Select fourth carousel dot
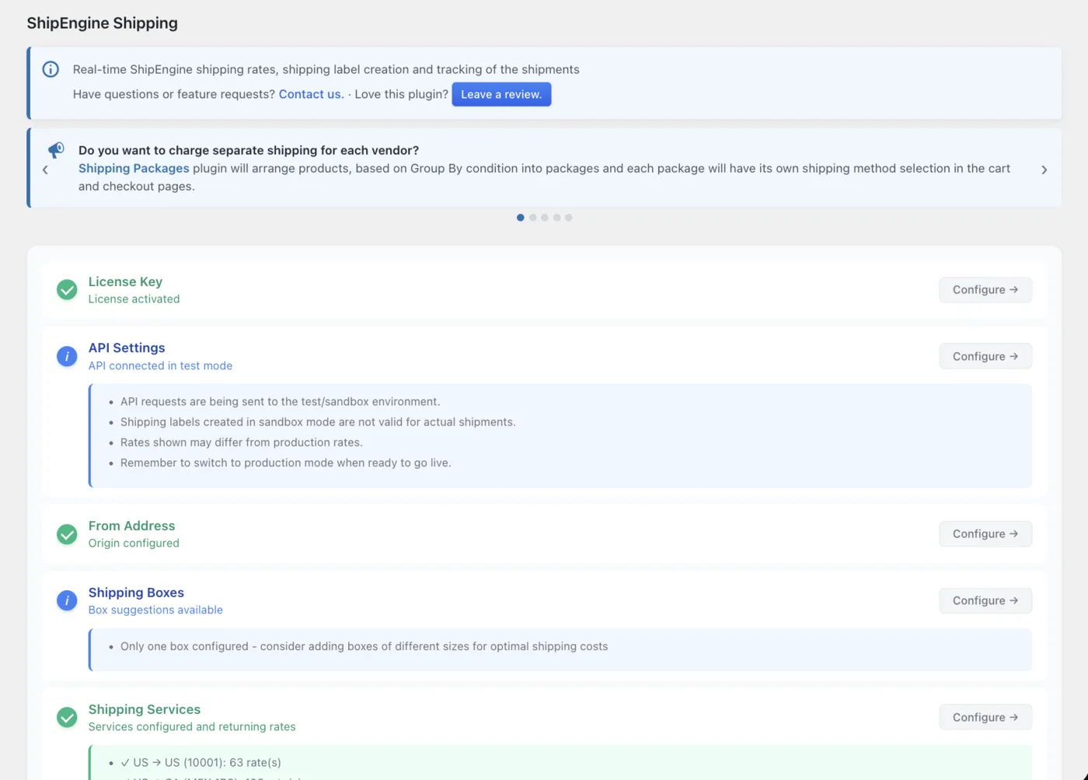Viewport: 1088px width, 780px height. (556, 218)
